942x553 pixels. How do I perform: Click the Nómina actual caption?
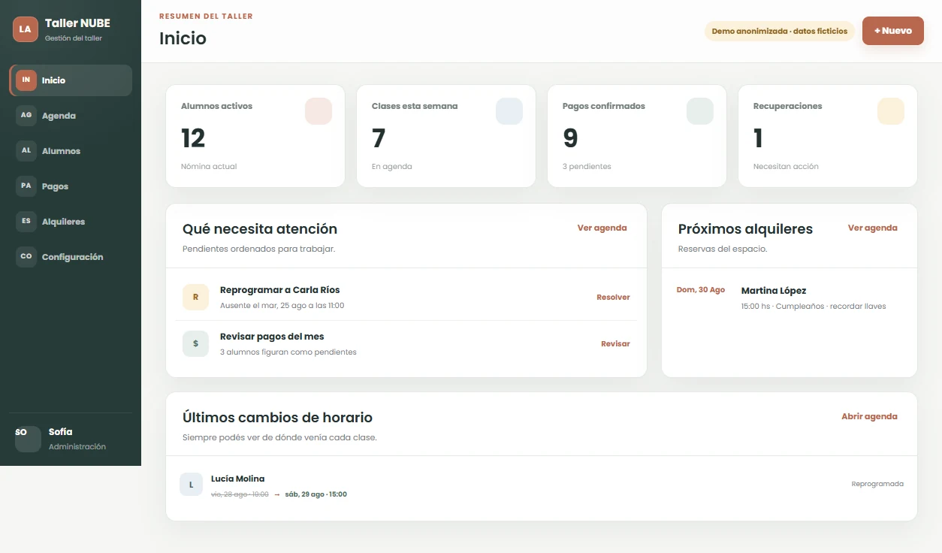coord(209,167)
